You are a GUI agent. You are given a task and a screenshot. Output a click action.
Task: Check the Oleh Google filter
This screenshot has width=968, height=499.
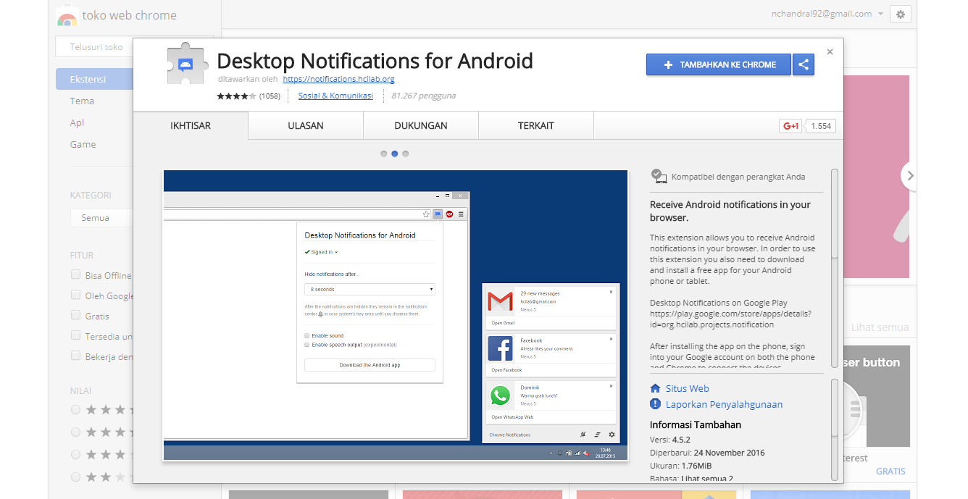click(75, 295)
